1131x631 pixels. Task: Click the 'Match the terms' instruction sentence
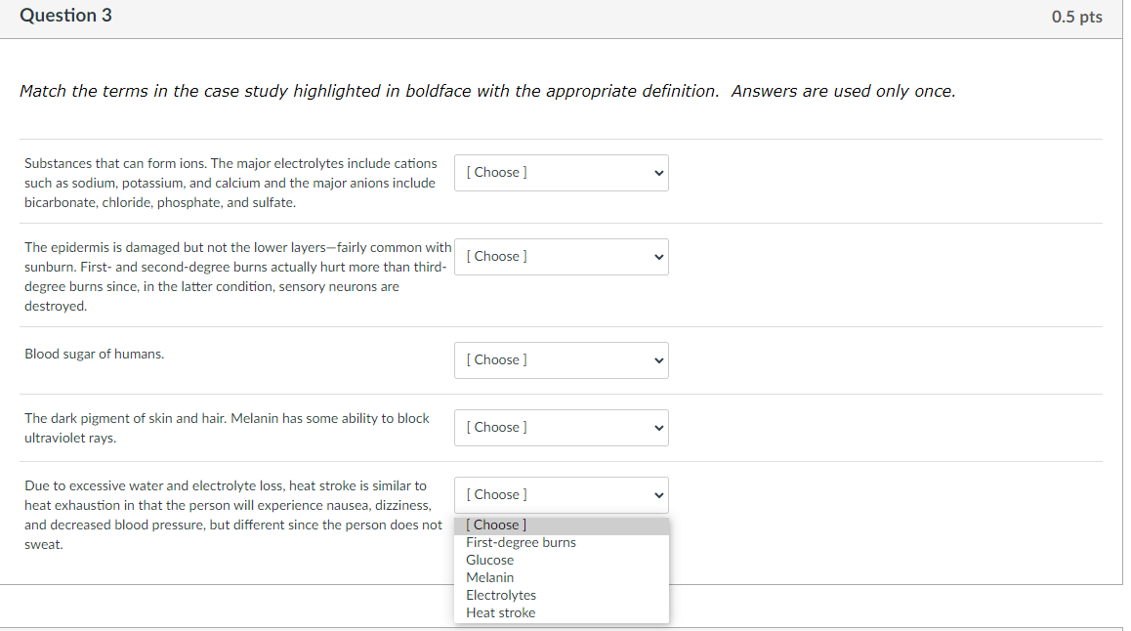(x=487, y=92)
